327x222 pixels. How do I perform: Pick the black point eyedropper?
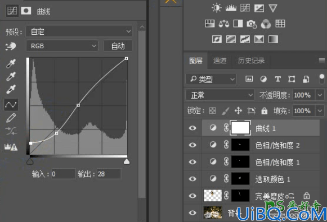[x=11, y=64]
